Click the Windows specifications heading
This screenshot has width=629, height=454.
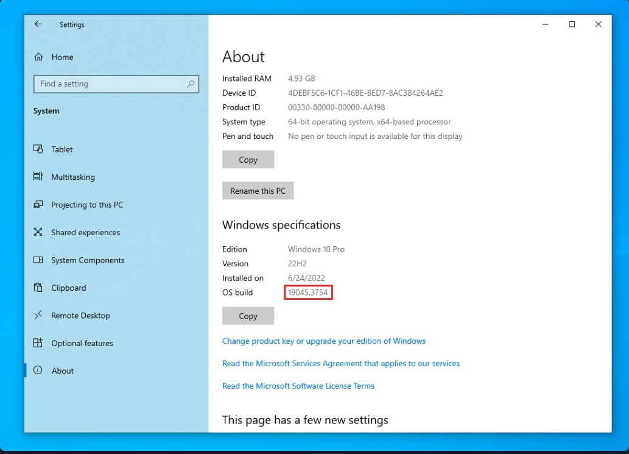pos(281,225)
